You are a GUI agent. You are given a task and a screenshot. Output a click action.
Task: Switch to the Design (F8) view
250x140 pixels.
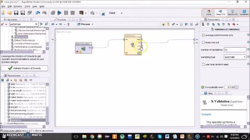(220, 12)
